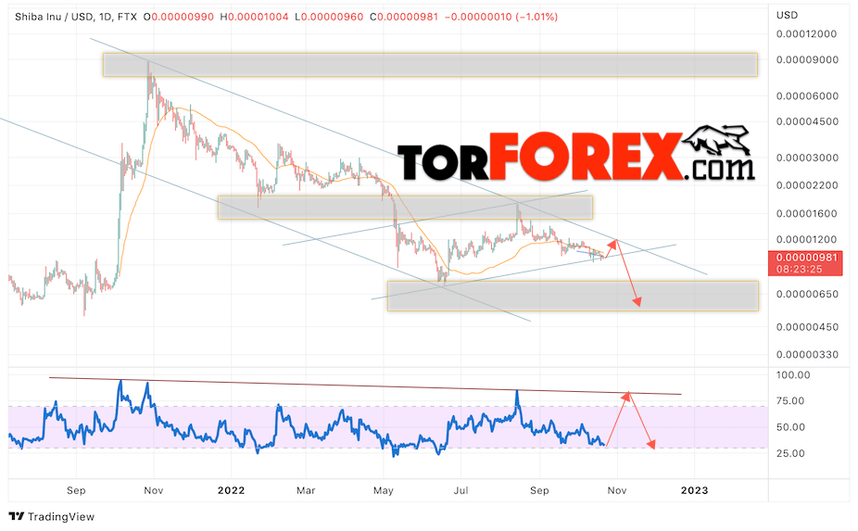Click the 0.00004500 price axis label
This screenshot has height=531, width=858.
coord(807,121)
